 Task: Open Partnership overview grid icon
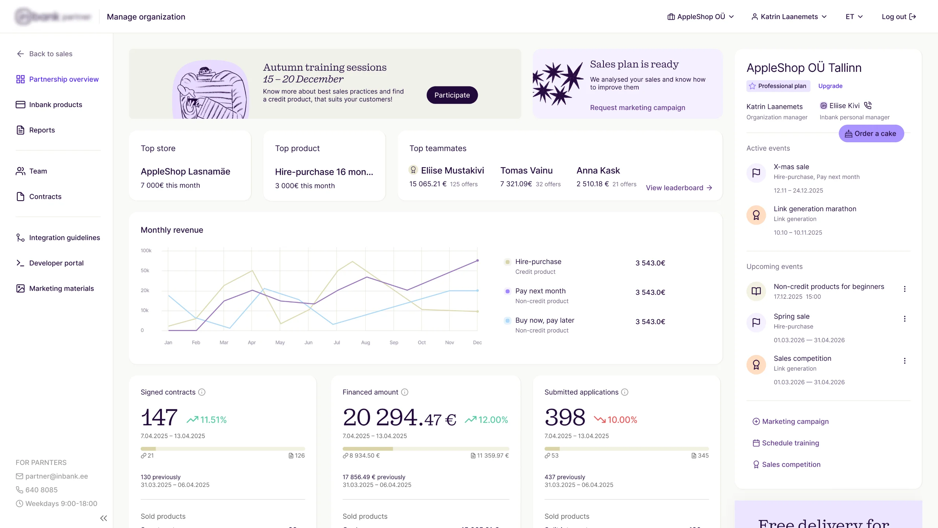point(21,79)
